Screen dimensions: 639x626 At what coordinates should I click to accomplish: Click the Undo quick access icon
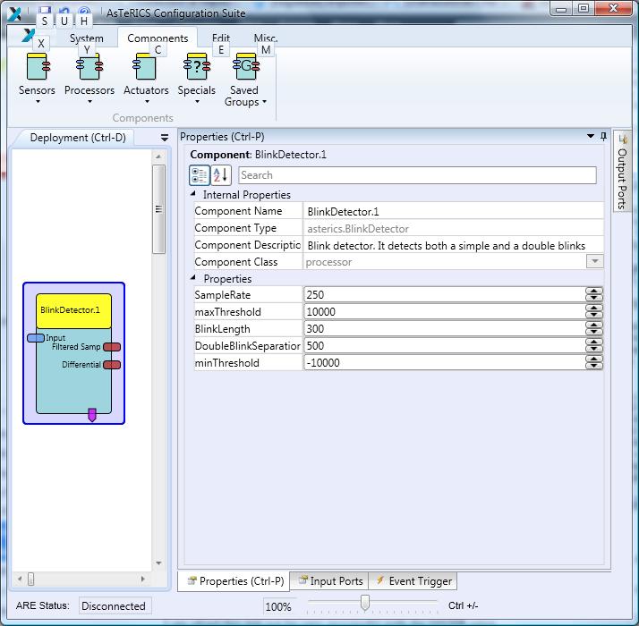coord(64,11)
